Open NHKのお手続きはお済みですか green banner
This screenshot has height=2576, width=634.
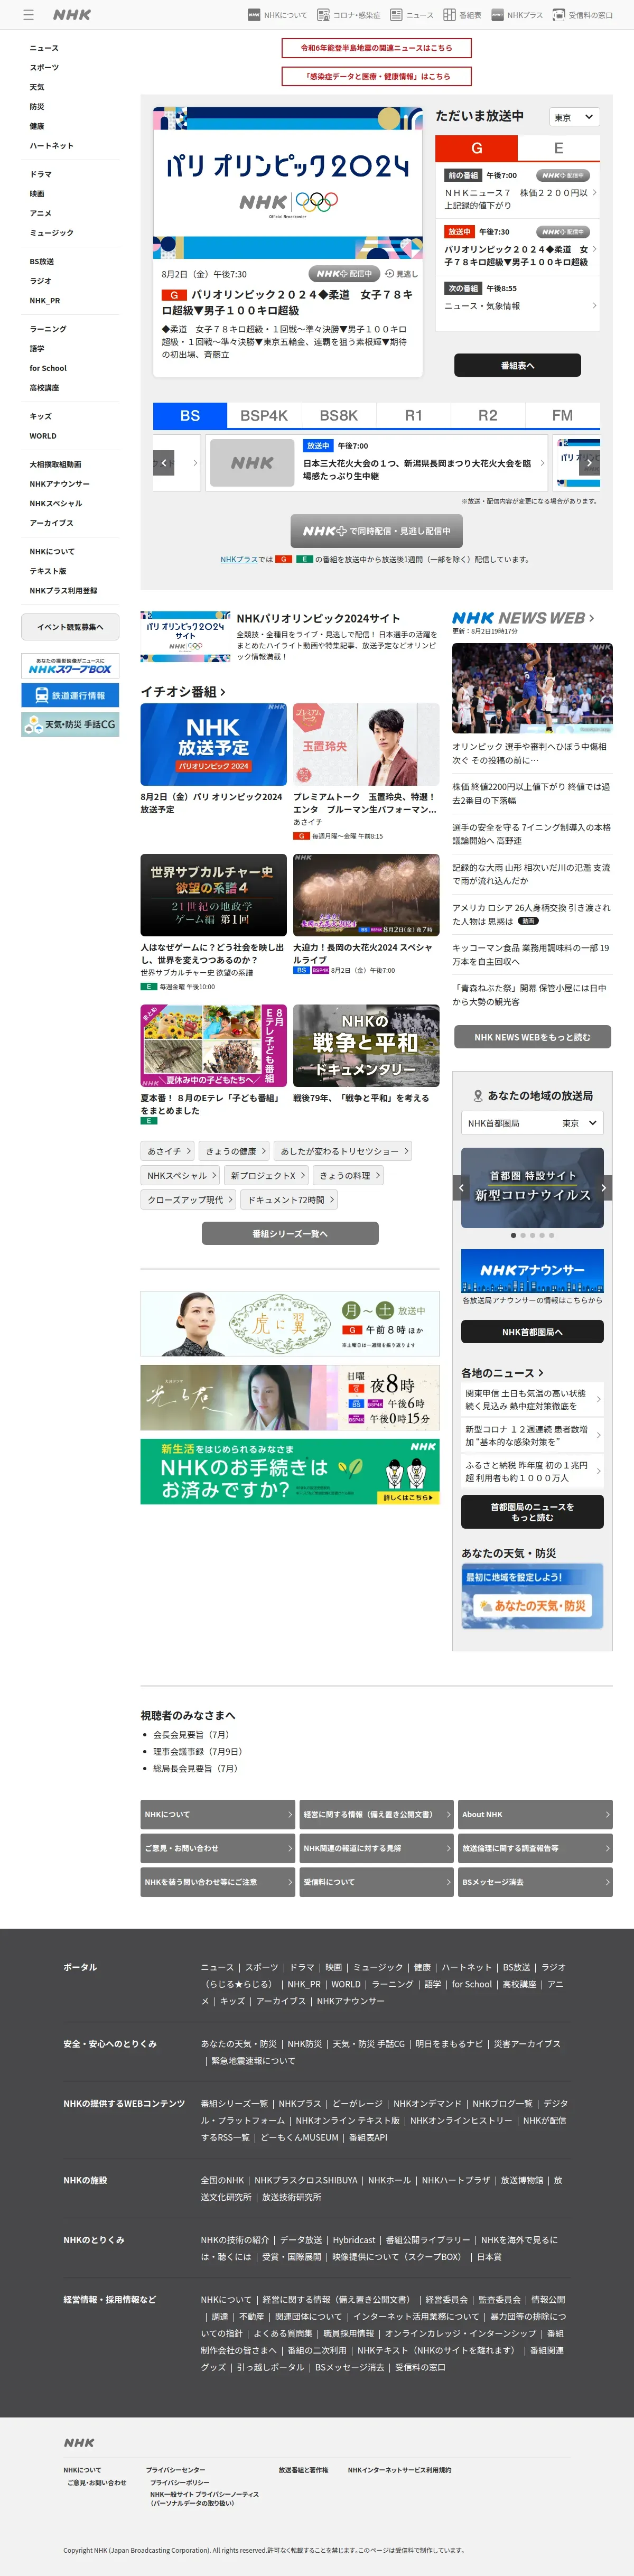[x=290, y=1472]
